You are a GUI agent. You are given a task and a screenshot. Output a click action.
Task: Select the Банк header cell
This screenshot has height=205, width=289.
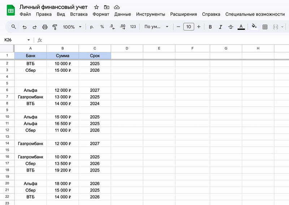point(31,55)
